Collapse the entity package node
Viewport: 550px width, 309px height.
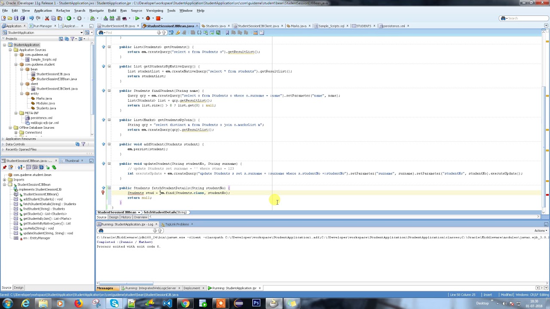click(21, 94)
